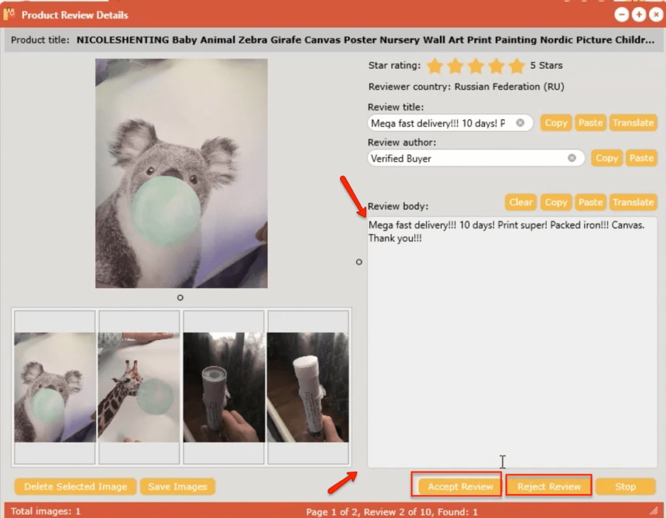Save the review images
The height and width of the screenshot is (518, 666).
click(178, 487)
